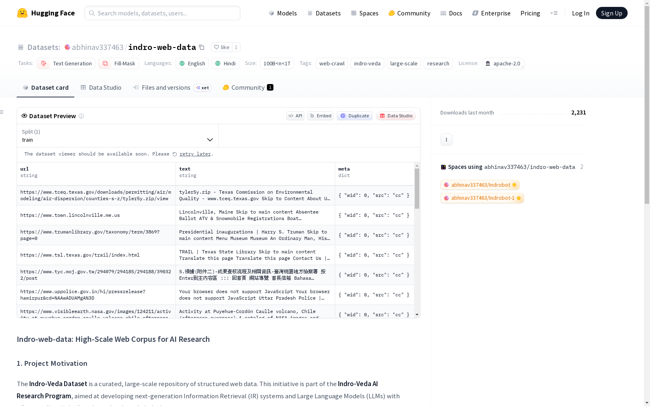The width and height of the screenshot is (650, 406).
Task: Click the dataset viewer info icon
Action: pos(81,116)
